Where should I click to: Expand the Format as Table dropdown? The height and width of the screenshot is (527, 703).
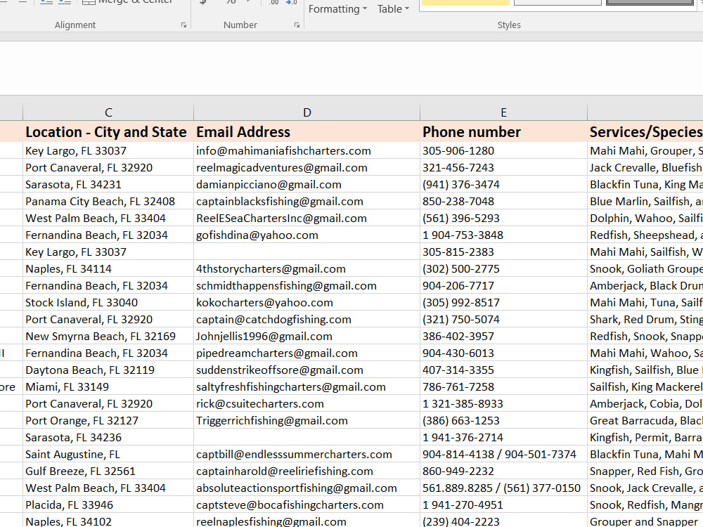pyautogui.click(x=393, y=9)
